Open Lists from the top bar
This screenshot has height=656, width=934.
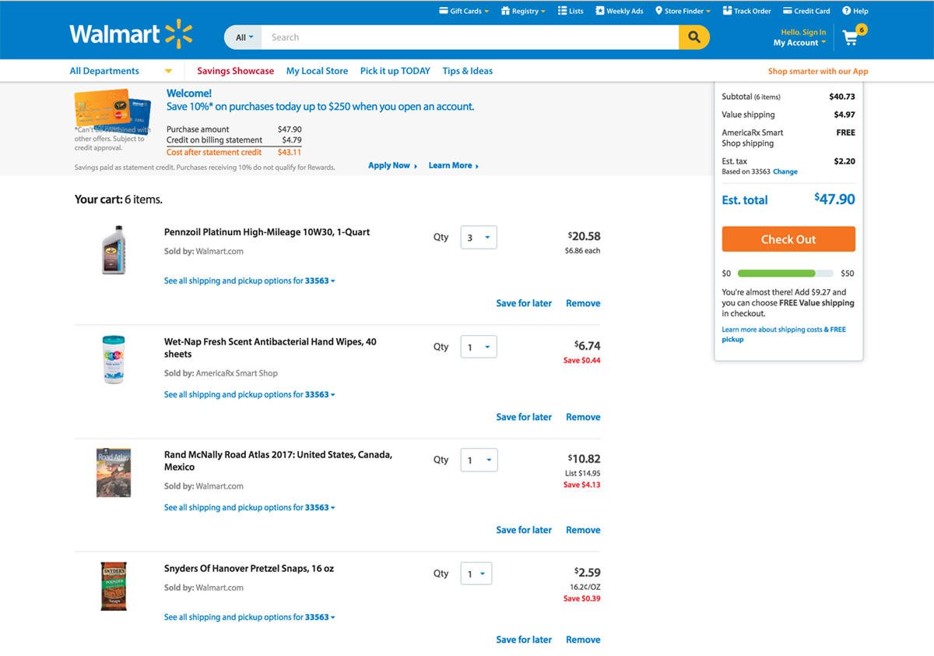tap(571, 11)
